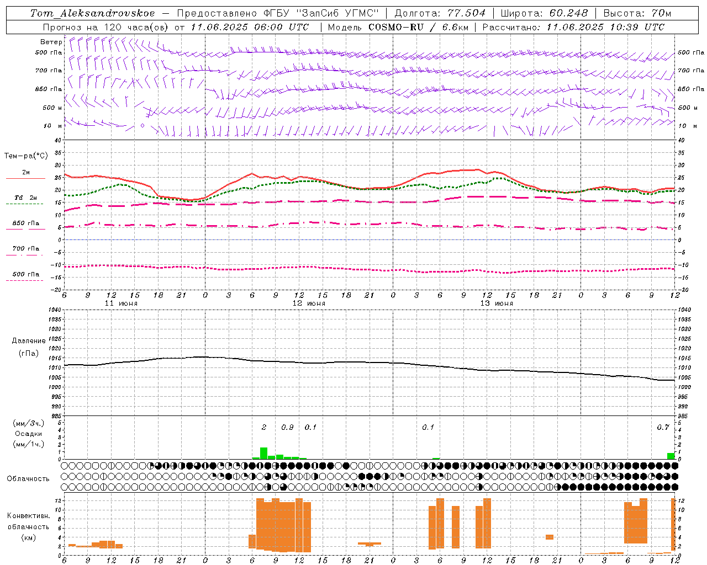Click the longitude value 'Долгота: 77.504'
Image resolution: width=707 pixels, height=565 pixels.
(440, 13)
